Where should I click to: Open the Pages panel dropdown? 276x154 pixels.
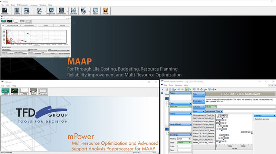pyautogui.click(x=190, y=93)
